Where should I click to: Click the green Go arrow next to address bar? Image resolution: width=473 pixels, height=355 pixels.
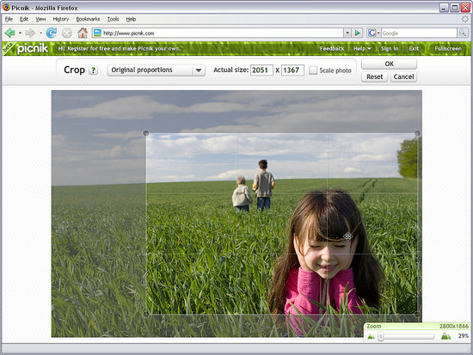click(x=358, y=33)
